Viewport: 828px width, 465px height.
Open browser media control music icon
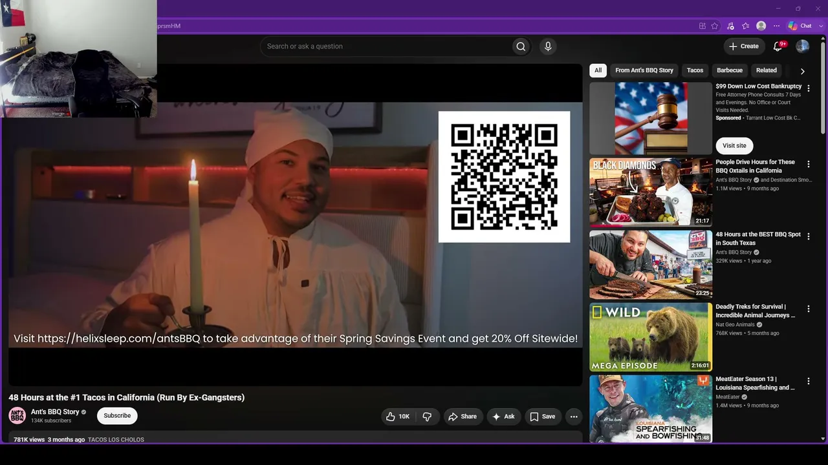tap(730, 26)
